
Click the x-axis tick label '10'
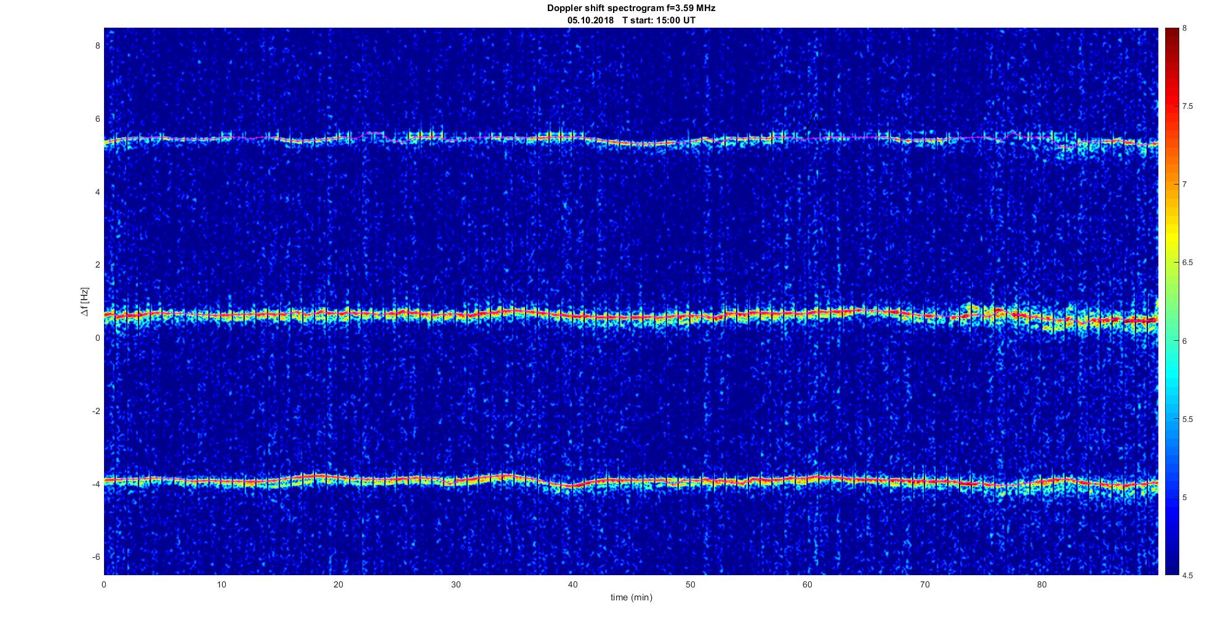point(222,584)
